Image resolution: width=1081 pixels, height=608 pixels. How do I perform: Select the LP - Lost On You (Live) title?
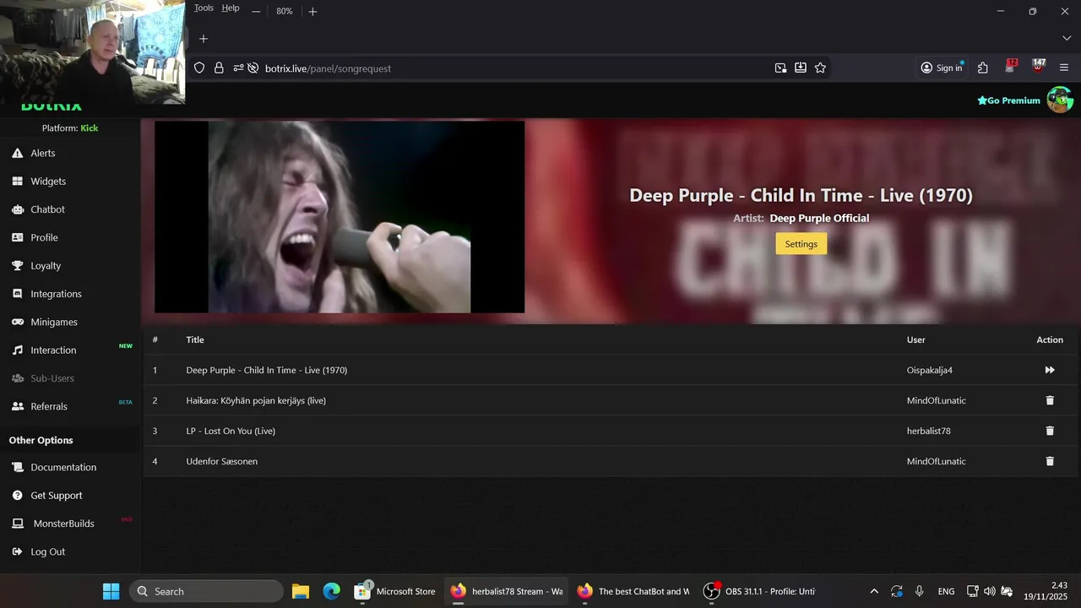231,431
